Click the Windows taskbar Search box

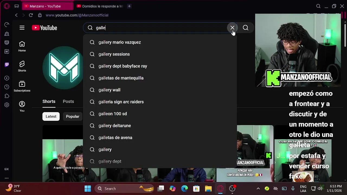coord(124,188)
